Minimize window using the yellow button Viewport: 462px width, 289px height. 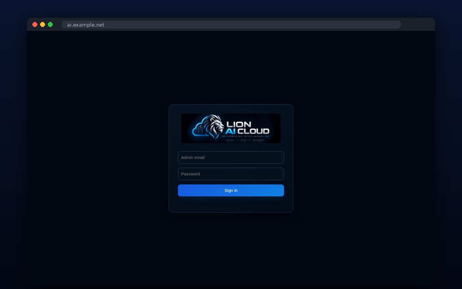coord(42,25)
